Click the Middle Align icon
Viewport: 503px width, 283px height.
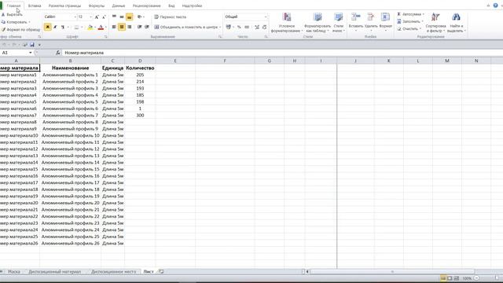122,17
